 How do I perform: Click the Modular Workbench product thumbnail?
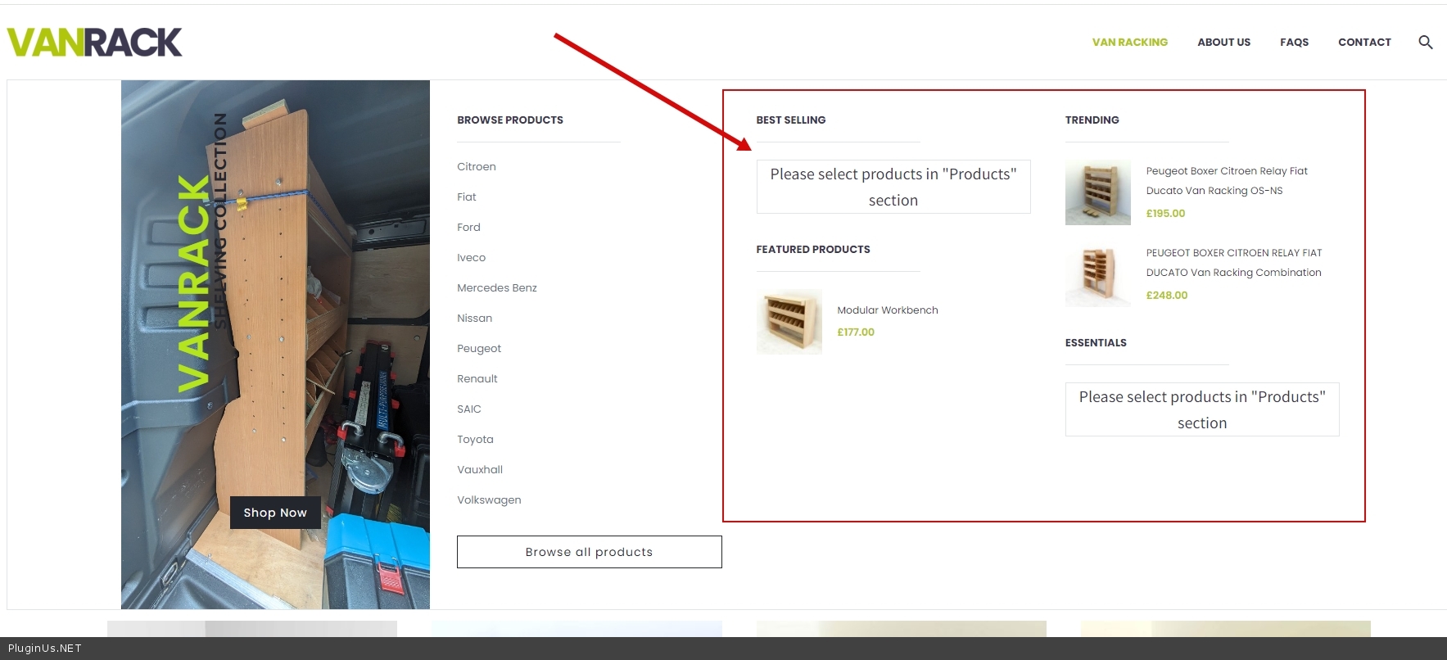tap(789, 321)
